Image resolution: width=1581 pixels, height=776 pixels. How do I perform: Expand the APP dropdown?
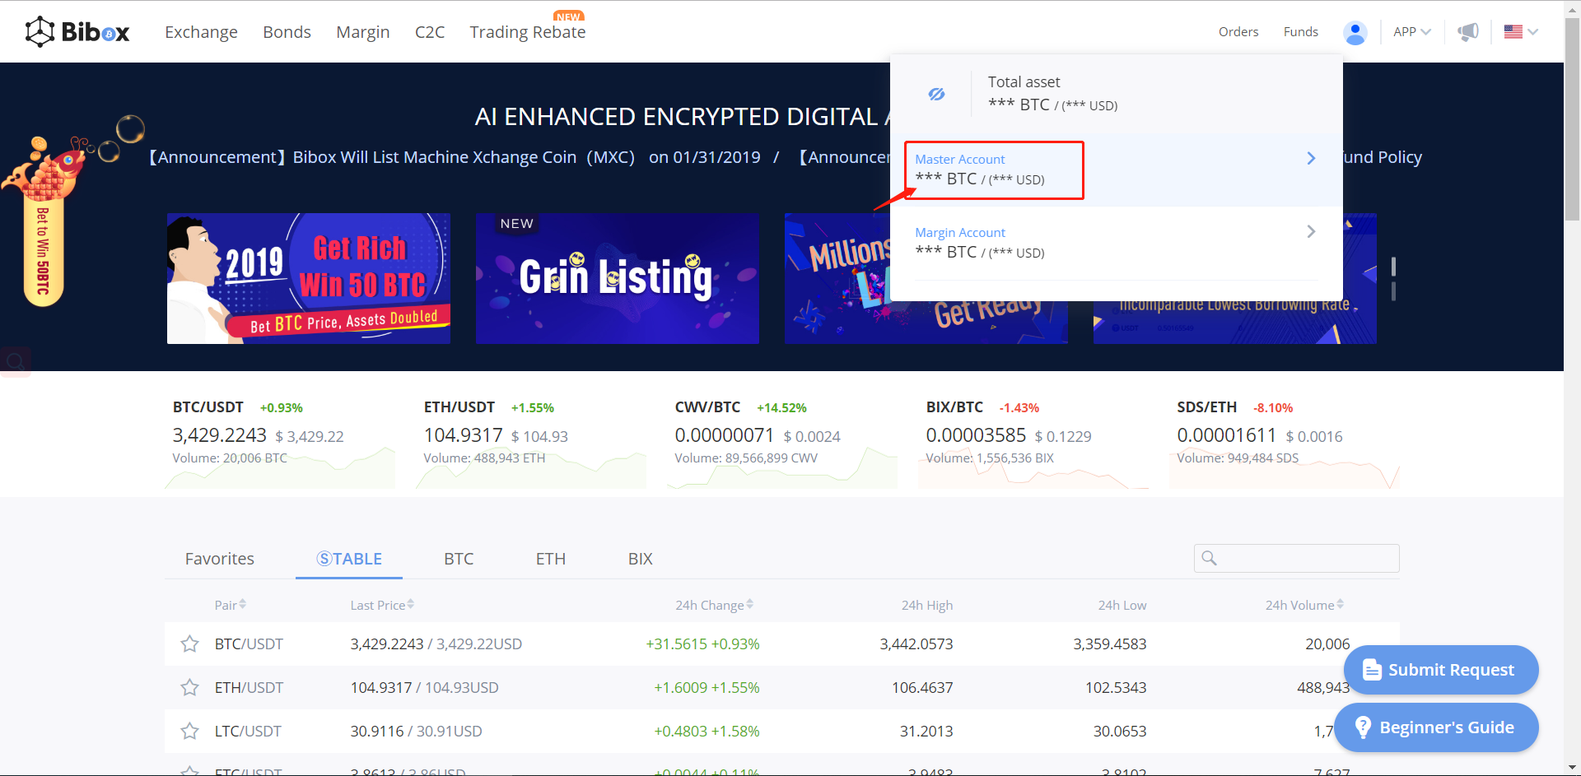coord(1411,32)
